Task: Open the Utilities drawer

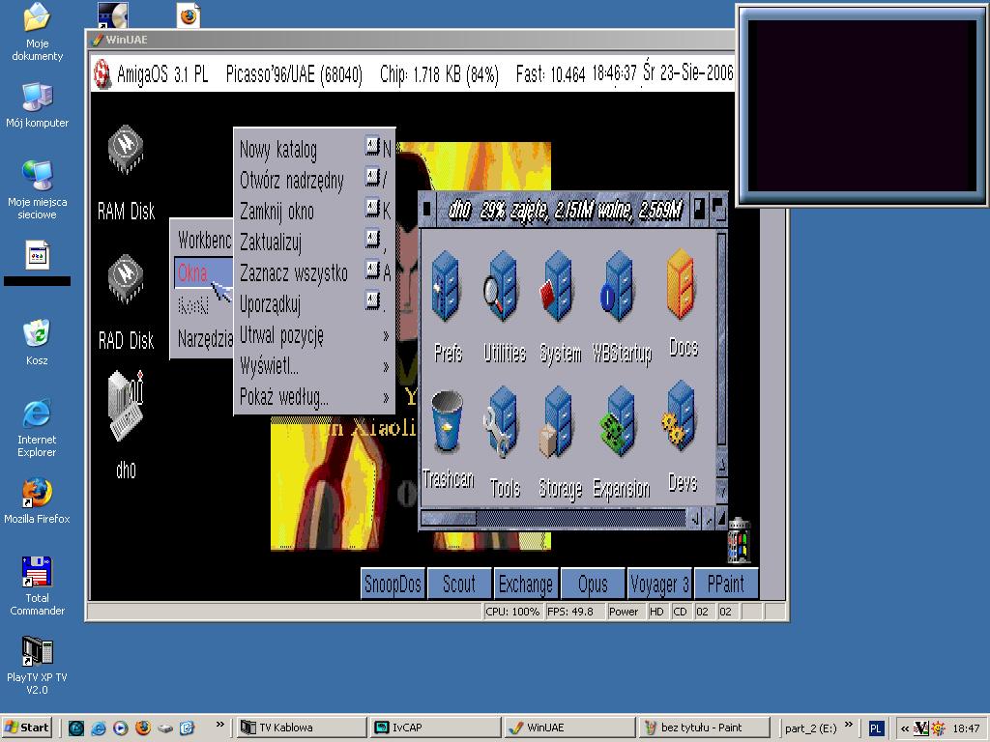Action: [x=503, y=286]
